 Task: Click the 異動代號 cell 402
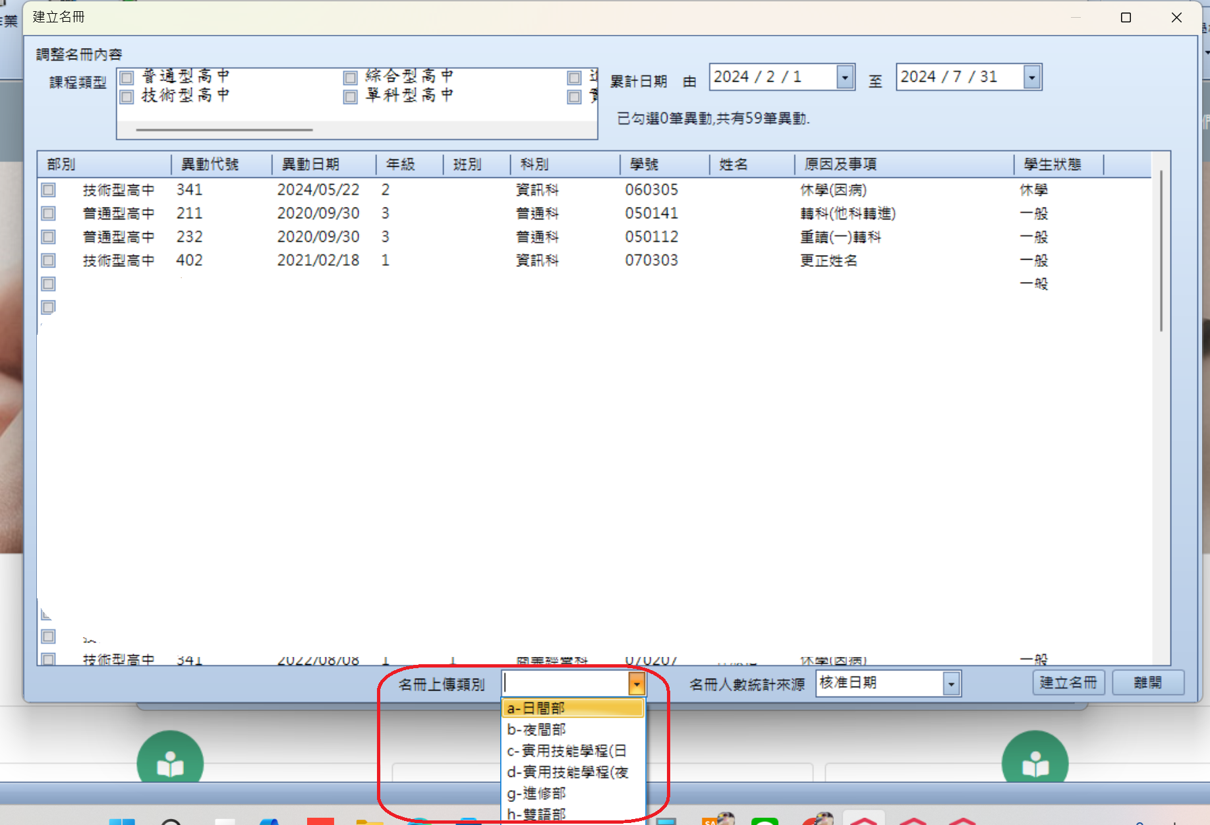[189, 260]
